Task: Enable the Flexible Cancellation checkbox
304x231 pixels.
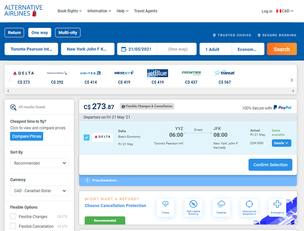Action: [x=13, y=226]
